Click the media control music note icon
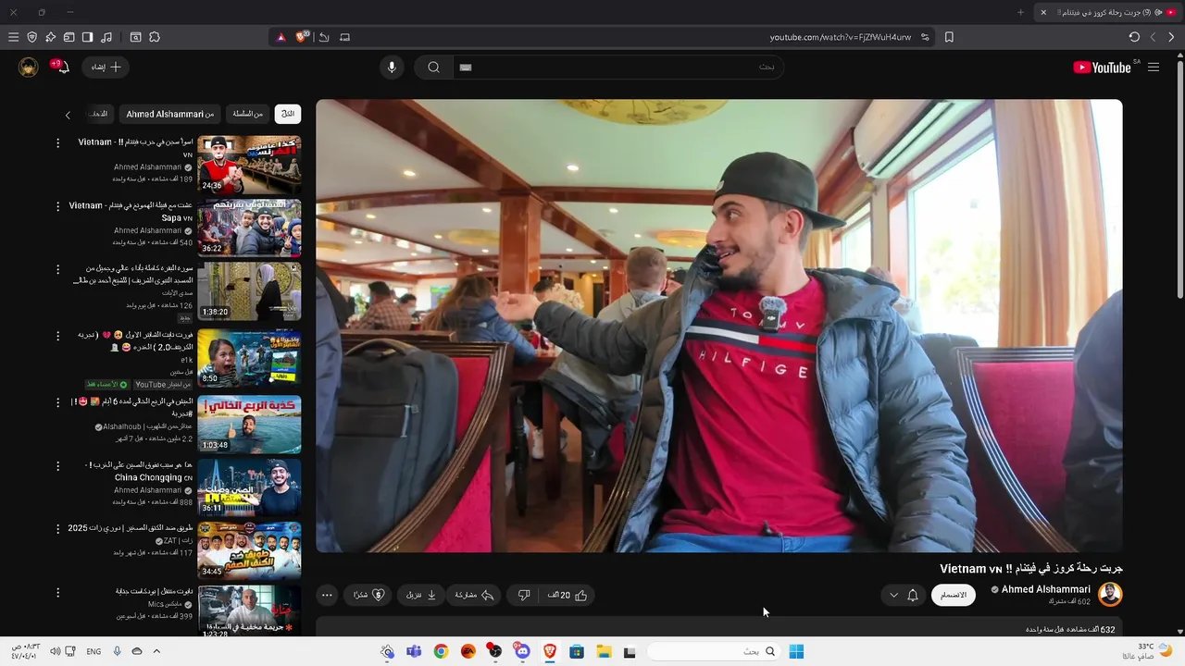1185x666 pixels. click(x=106, y=37)
